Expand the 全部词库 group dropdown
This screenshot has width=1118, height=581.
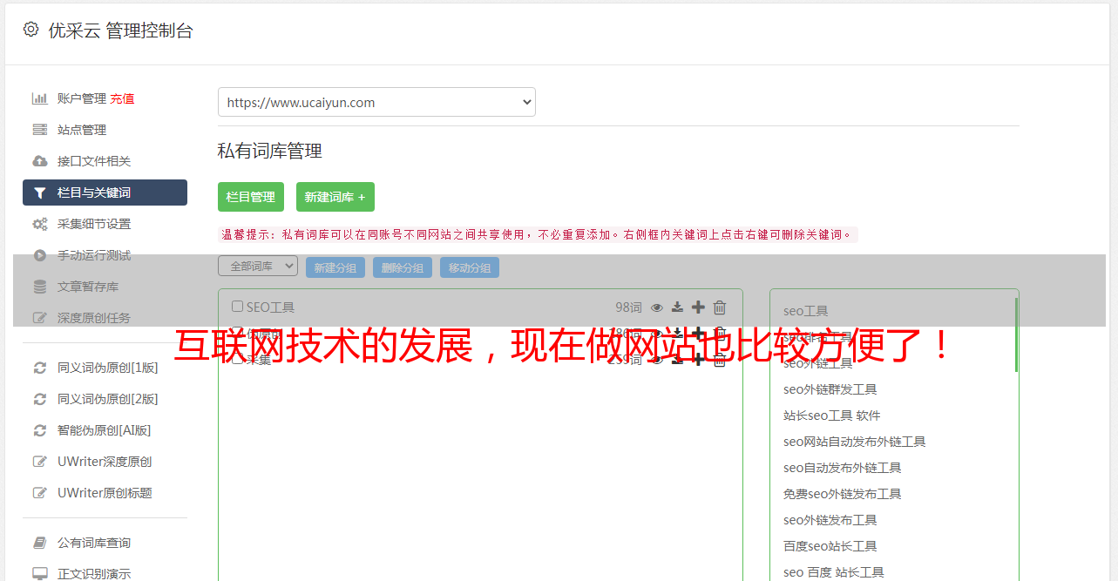258,266
